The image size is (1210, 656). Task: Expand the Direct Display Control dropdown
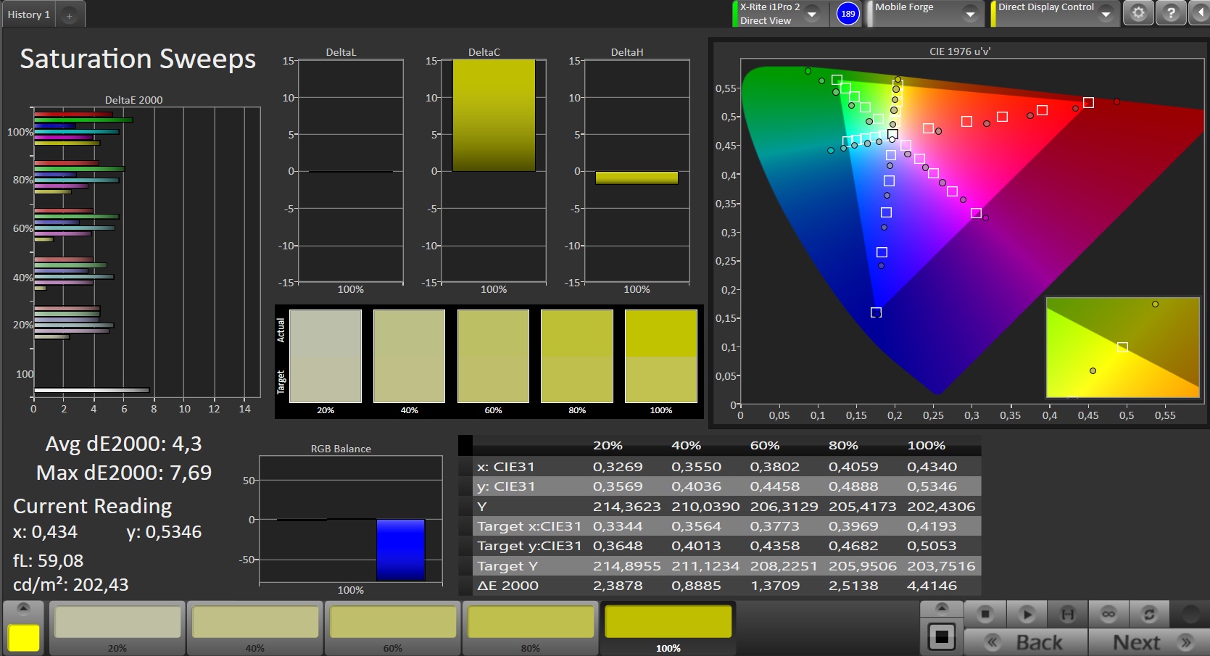click(x=1106, y=14)
